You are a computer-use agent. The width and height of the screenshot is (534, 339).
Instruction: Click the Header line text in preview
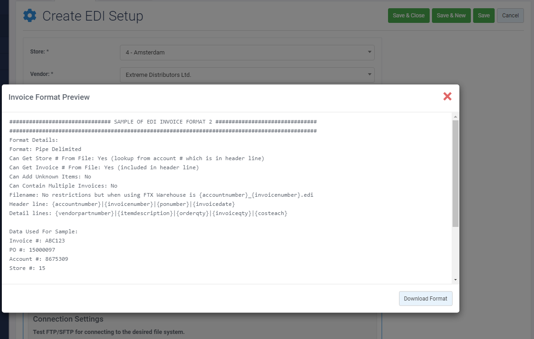click(x=122, y=204)
